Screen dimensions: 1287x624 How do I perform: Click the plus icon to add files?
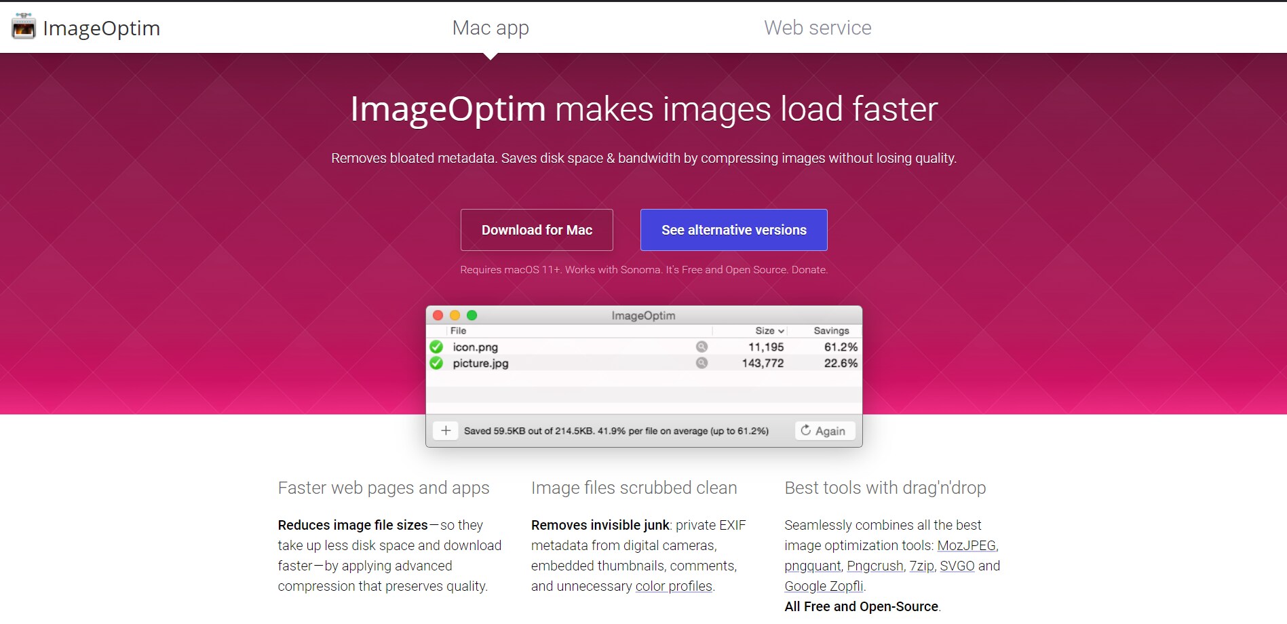coord(445,430)
